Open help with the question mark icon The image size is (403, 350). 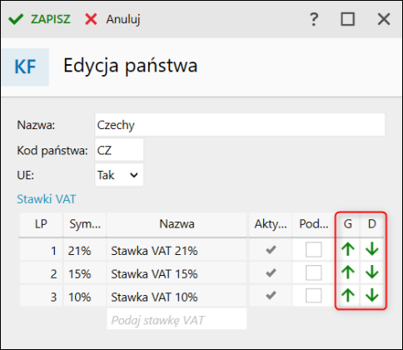(314, 19)
